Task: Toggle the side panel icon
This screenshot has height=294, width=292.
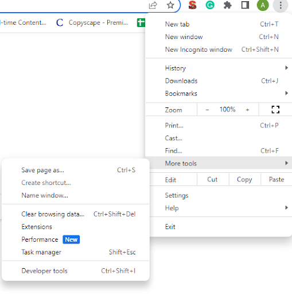Action: 245,5
